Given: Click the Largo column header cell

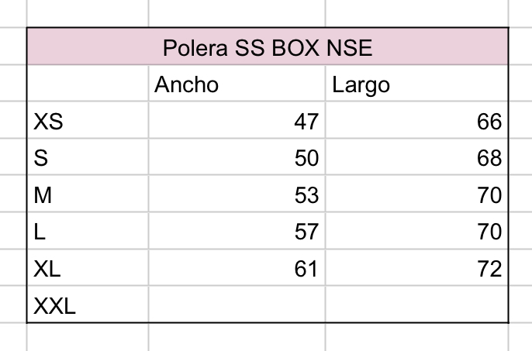Looking at the screenshot, I should pos(416,84).
